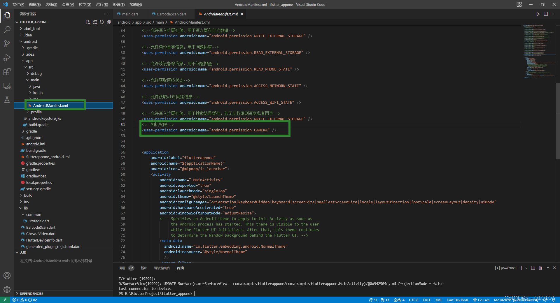Kill terminal with trash icon
This screenshot has height=303, width=560.
click(x=540, y=268)
